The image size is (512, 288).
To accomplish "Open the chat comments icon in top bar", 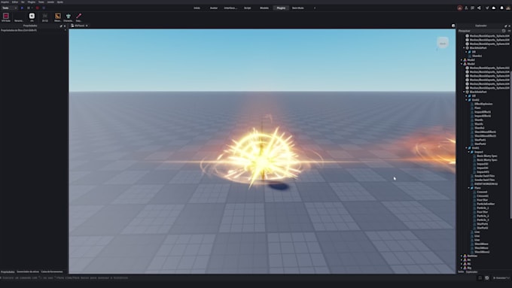I will (x=473, y=8).
